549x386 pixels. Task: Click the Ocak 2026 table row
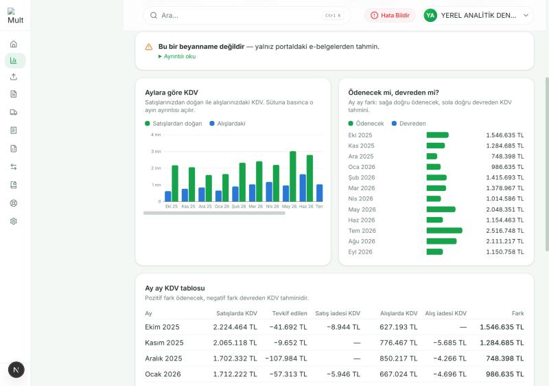[334, 374]
